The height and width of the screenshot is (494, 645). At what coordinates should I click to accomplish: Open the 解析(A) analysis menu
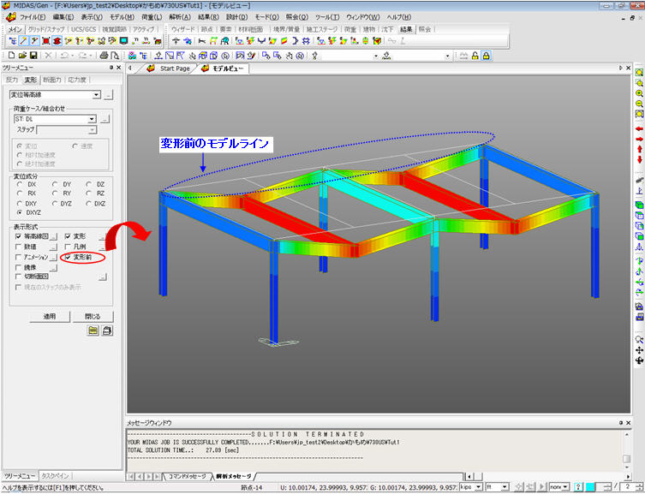(x=180, y=17)
